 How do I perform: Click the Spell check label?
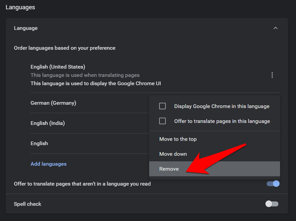coord(28,204)
